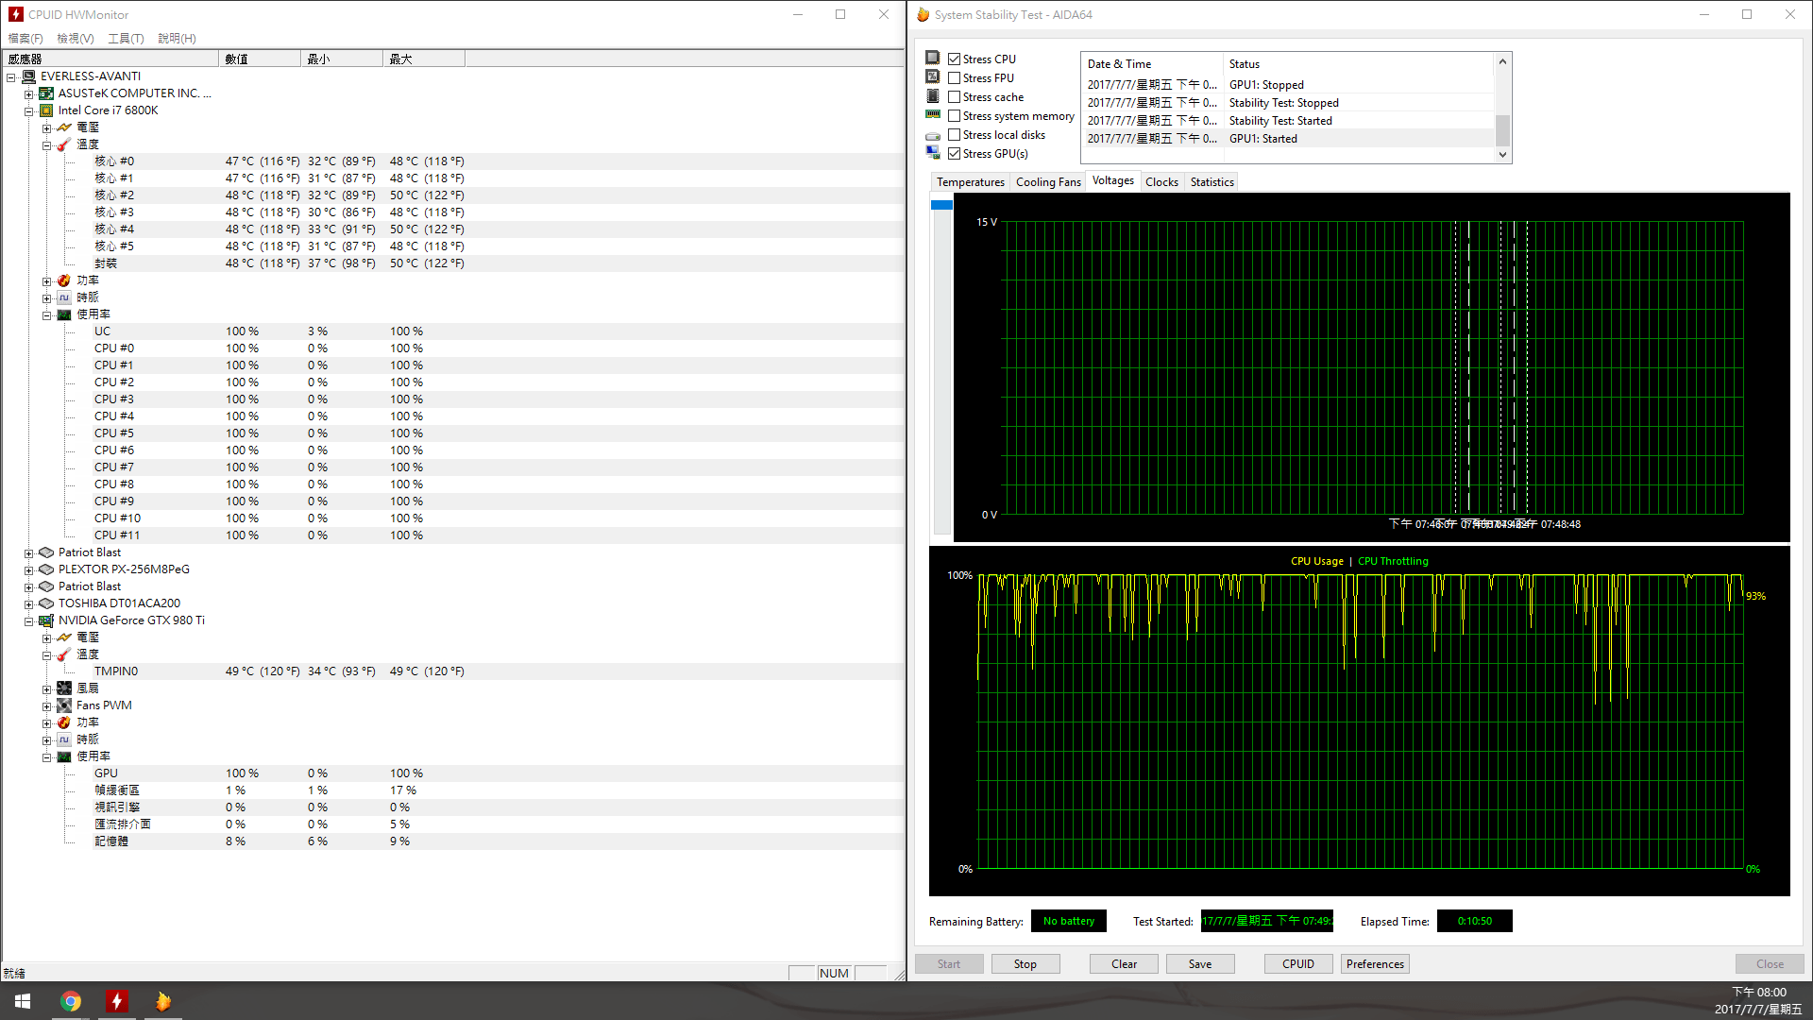Viewport: 1813px width, 1020px height.
Task: Expand the TOSHIBA DT01ACA200 node
Action: click(29, 604)
